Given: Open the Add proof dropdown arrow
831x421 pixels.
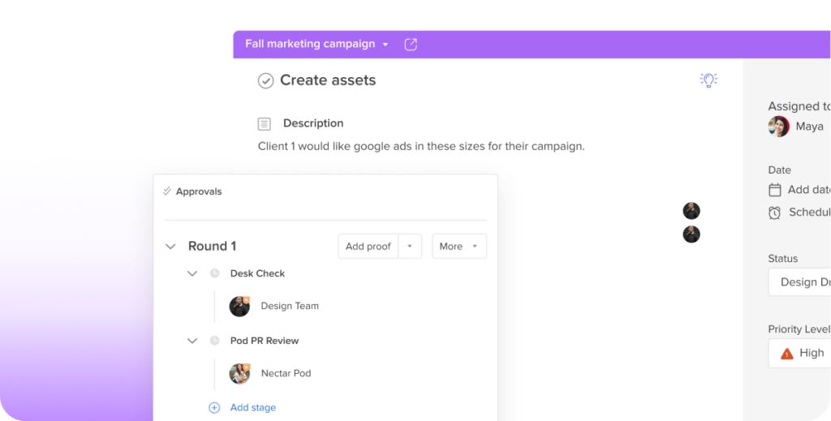Looking at the screenshot, I should 410,247.
